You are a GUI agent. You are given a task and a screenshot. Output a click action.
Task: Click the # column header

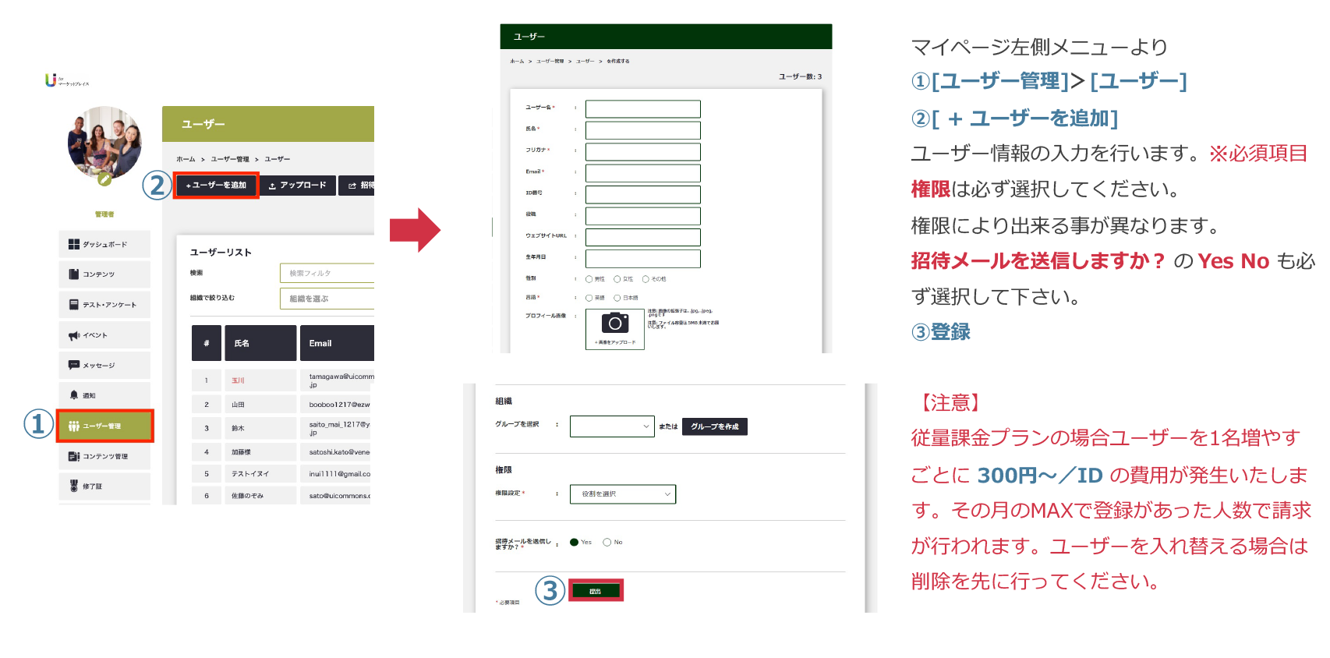[x=207, y=343]
